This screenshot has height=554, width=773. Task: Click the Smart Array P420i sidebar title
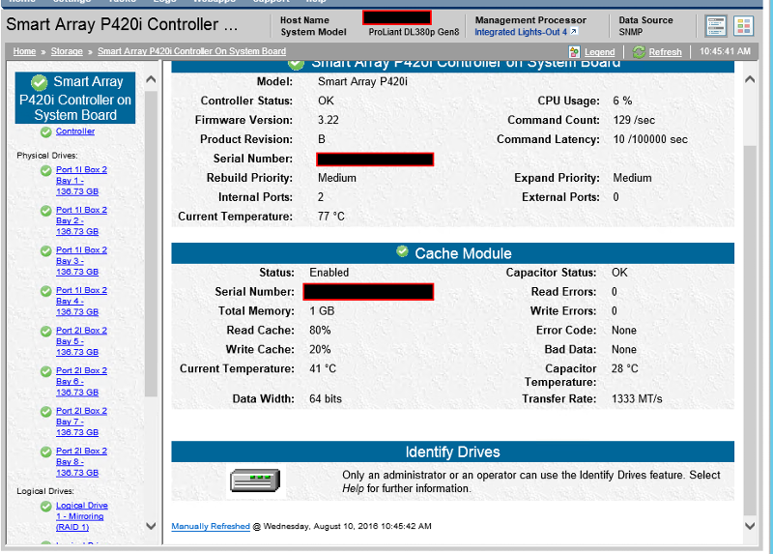click(x=75, y=99)
